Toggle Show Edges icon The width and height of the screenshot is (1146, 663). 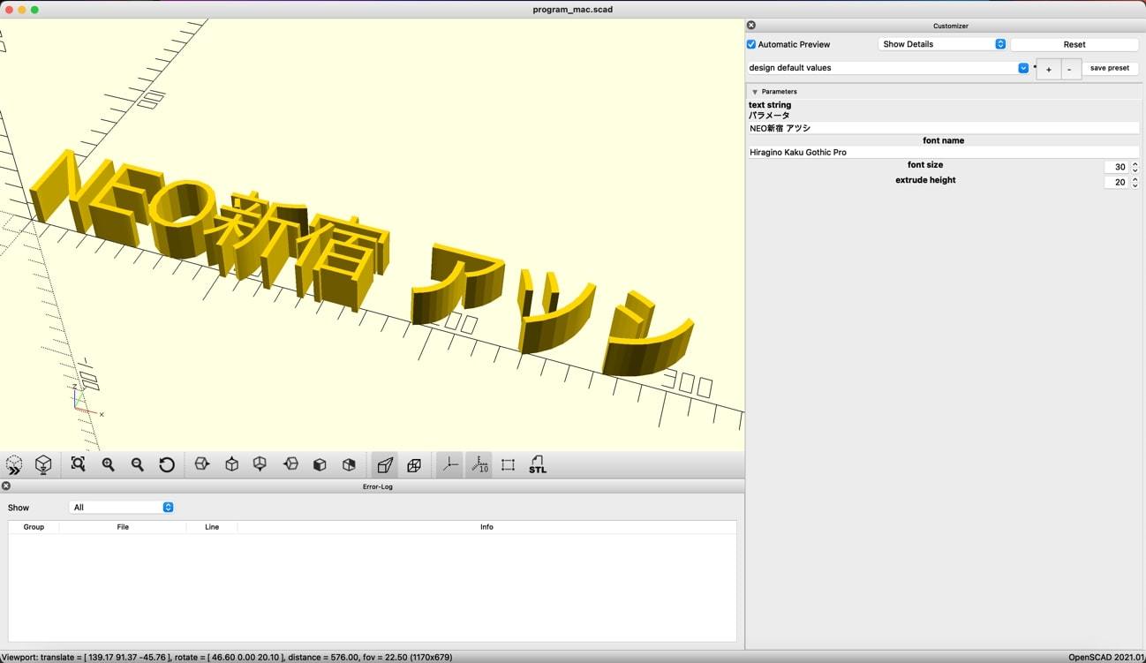click(508, 465)
